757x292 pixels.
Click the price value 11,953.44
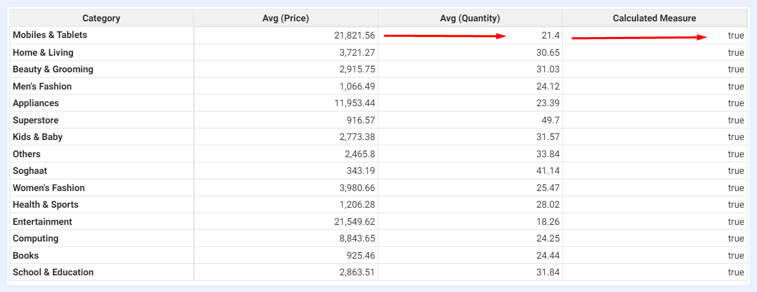click(x=355, y=103)
